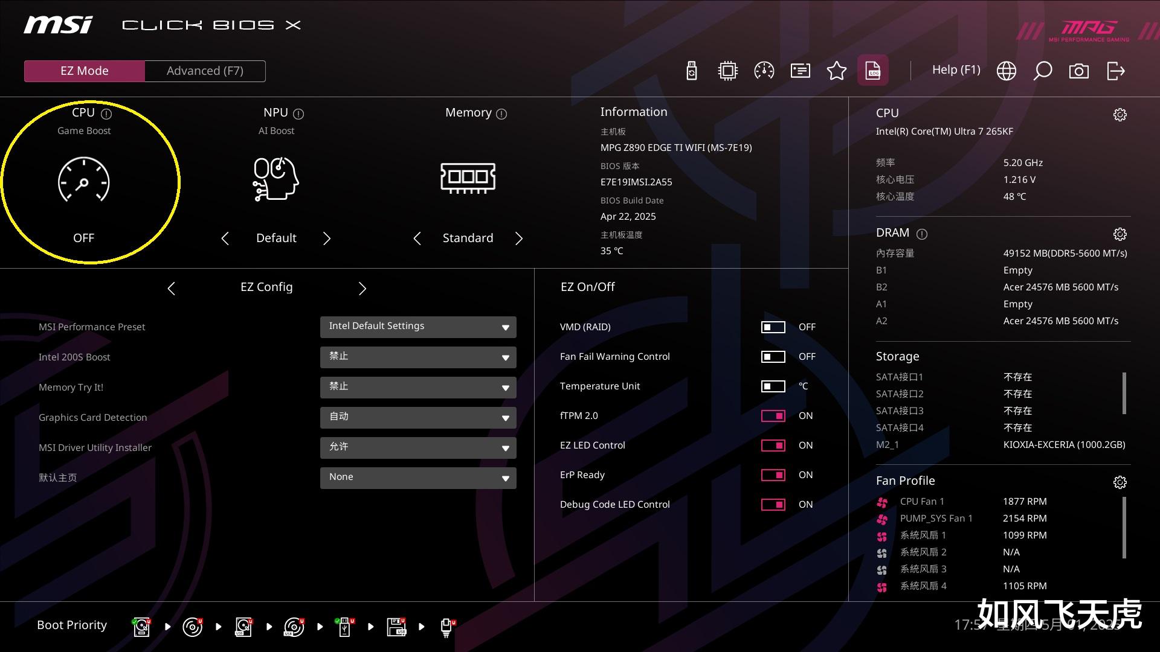The width and height of the screenshot is (1160, 652).
Task: Select the optical disc boot device icon
Action: click(193, 627)
